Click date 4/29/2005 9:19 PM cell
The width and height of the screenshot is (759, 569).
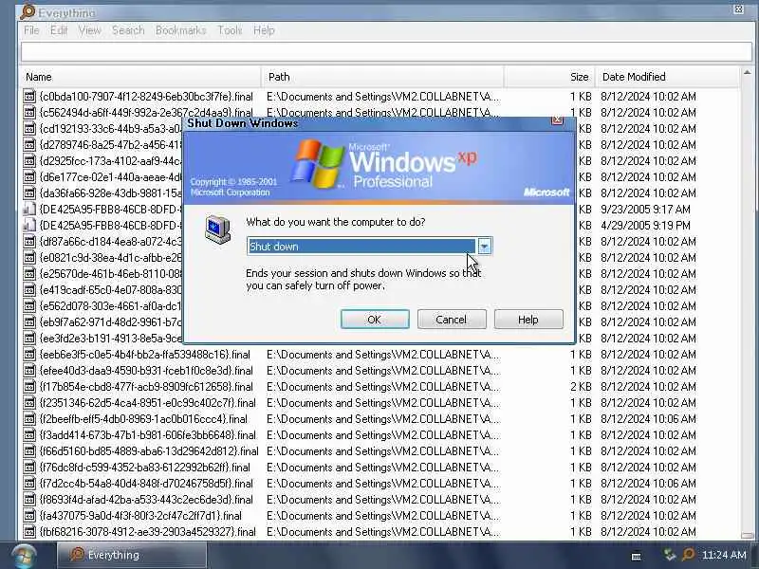pos(645,226)
